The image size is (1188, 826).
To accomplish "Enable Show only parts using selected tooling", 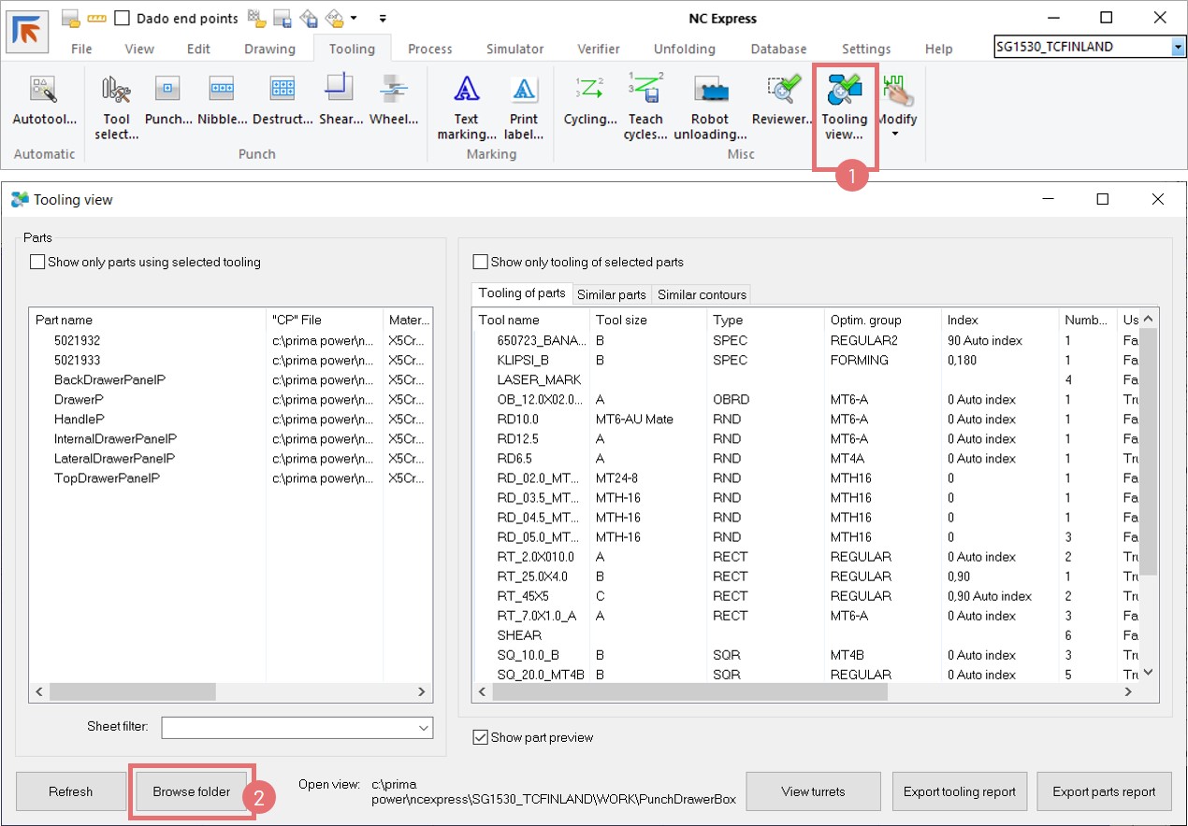I will [x=38, y=263].
